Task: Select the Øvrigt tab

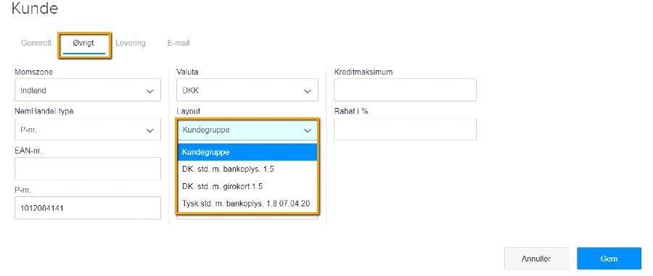Action: [83, 43]
